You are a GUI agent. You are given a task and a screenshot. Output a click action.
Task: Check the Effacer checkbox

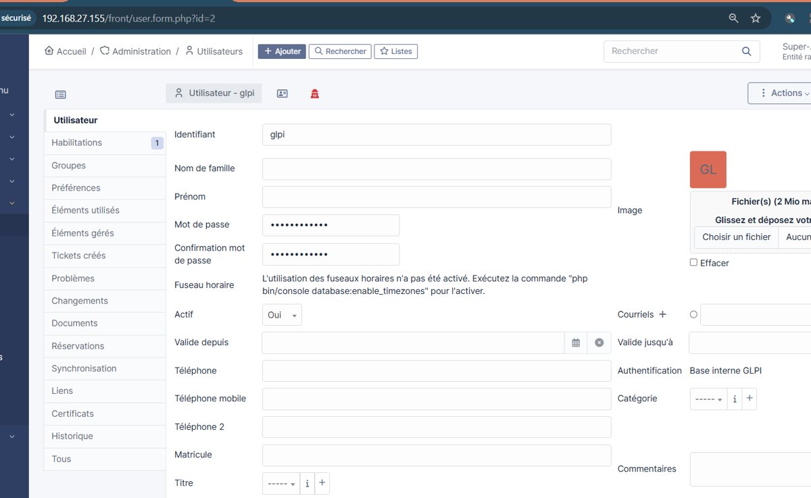click(x=693, y=262)
